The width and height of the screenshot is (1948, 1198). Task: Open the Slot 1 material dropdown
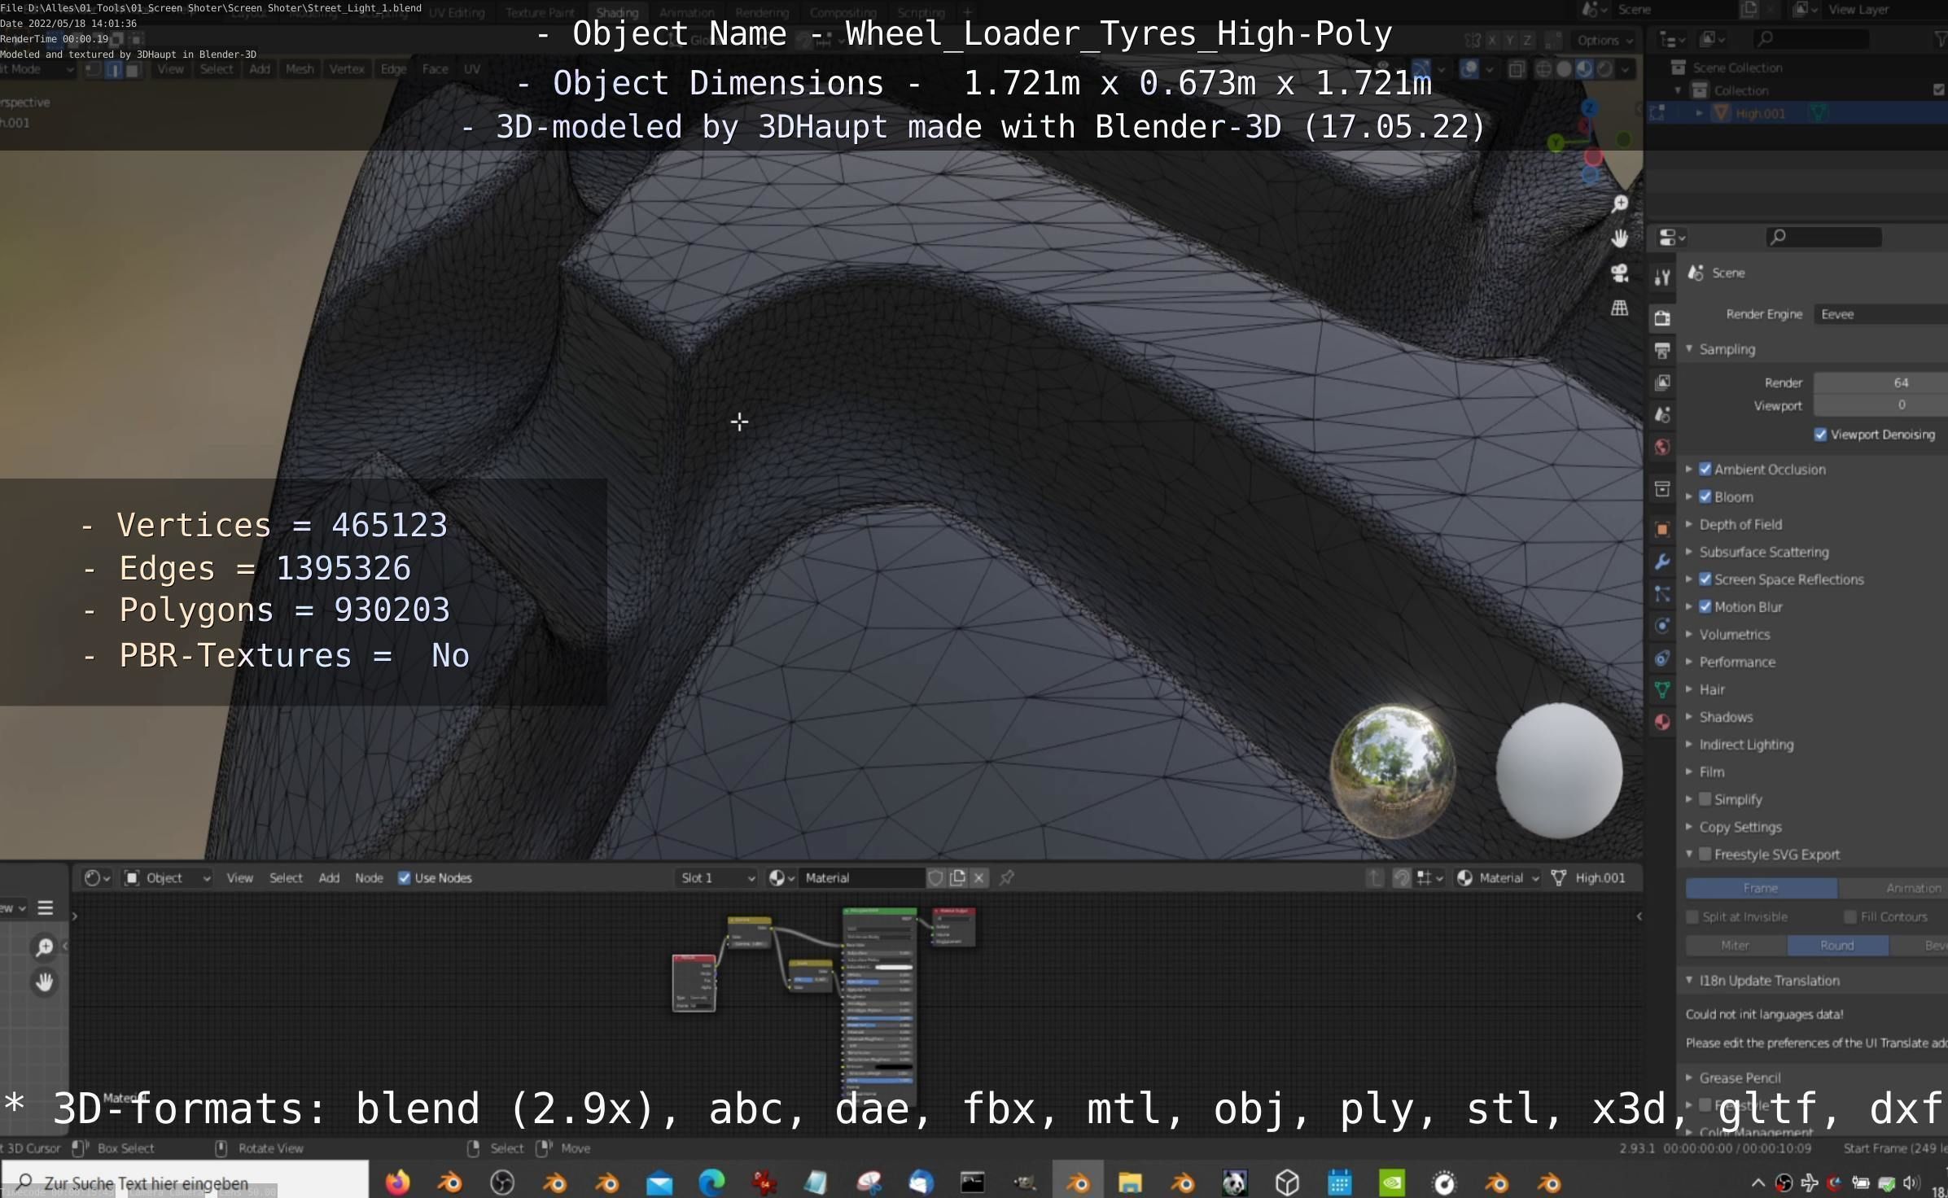717,877
